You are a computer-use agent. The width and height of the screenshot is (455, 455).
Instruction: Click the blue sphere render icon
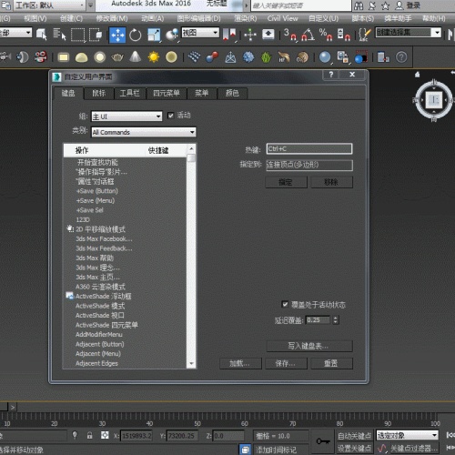pyautogui.click(x=325, y=57)
